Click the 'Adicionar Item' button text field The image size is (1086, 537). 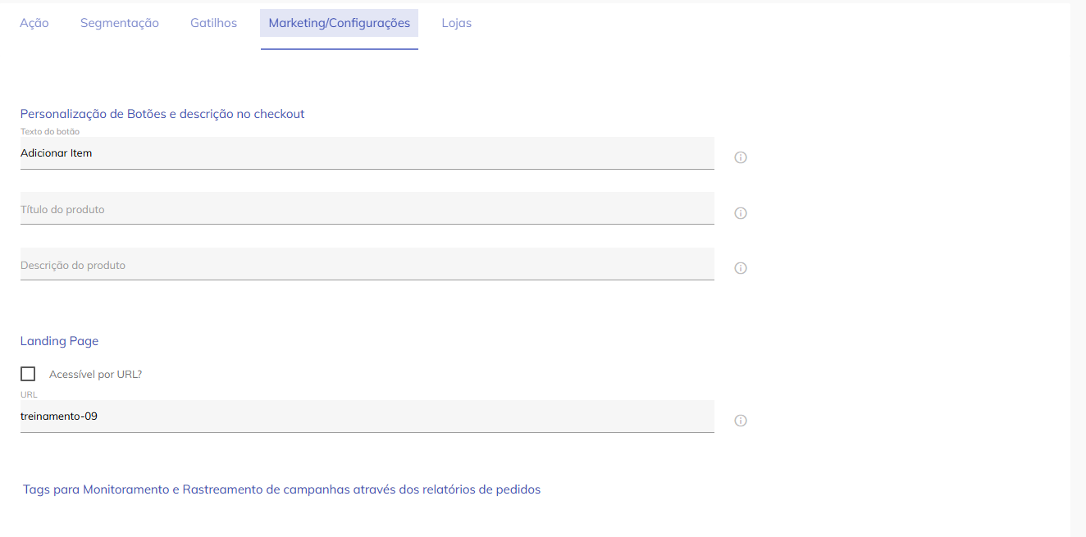[x=367, y=153]
